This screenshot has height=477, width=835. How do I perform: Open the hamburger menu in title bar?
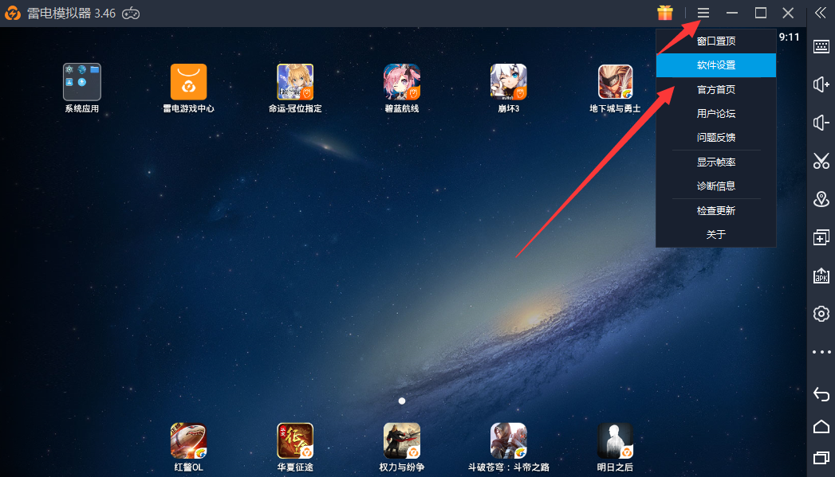[703, 13]
